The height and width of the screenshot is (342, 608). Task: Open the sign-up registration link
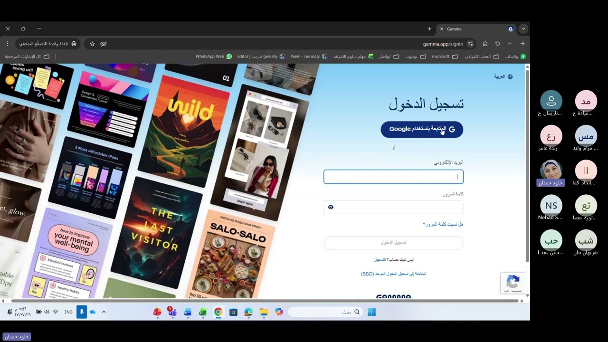coord(380,260)
